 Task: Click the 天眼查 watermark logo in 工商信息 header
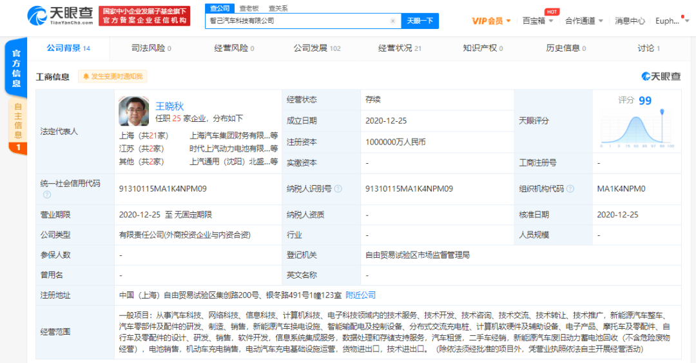click(x=661, y=77)
